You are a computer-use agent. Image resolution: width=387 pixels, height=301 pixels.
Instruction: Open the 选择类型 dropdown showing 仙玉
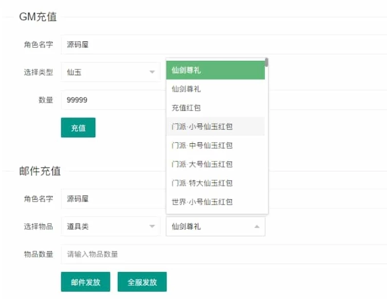coord(111,72)
